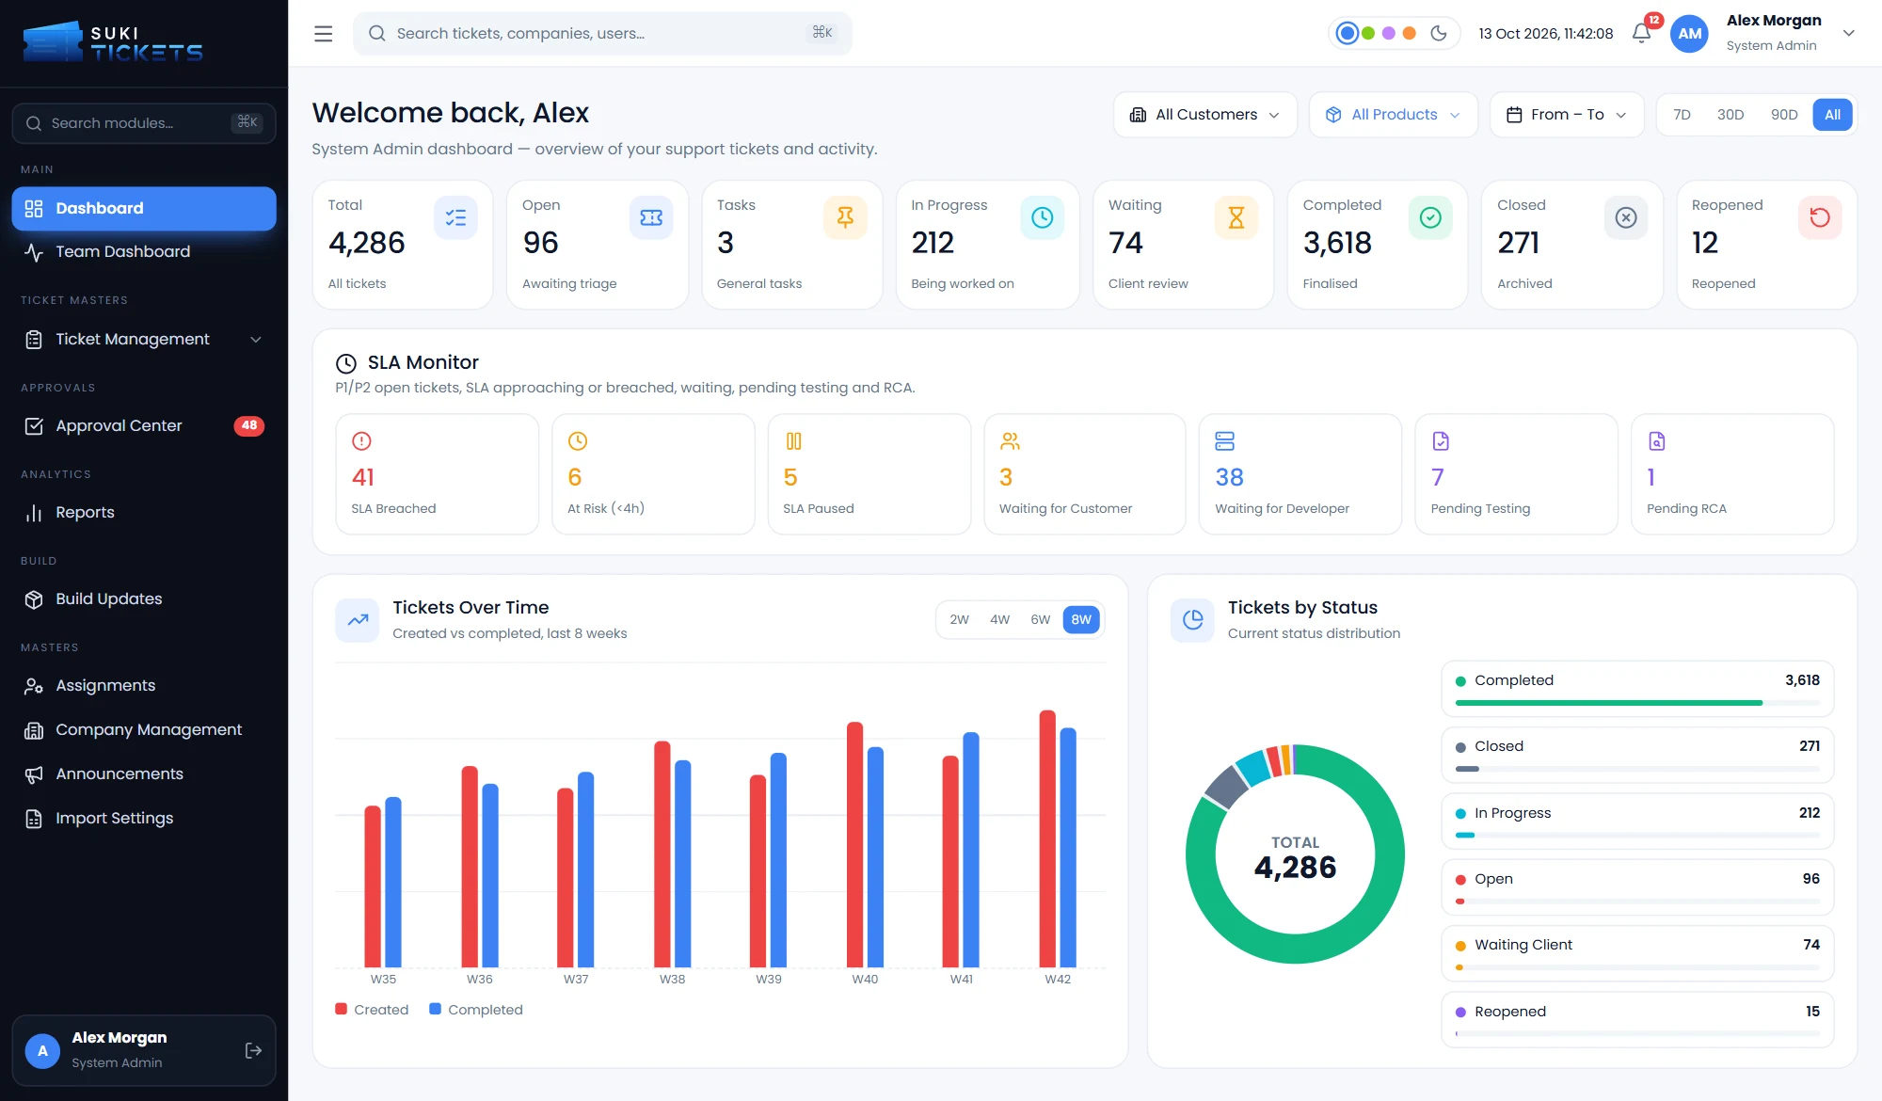The height and width of the screenshot is (1101, 1882).
Task: Click the Waiting hourglass icon
Action: (x=1236, y=217)
